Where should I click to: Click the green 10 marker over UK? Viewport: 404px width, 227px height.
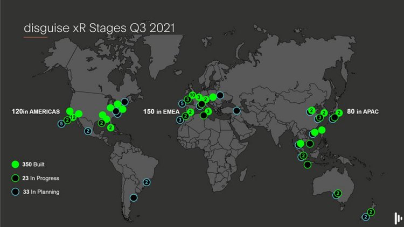[192, 95]
